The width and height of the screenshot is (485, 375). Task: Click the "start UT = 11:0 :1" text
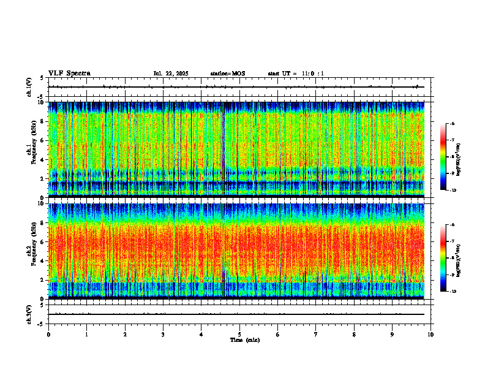point(296,74)
